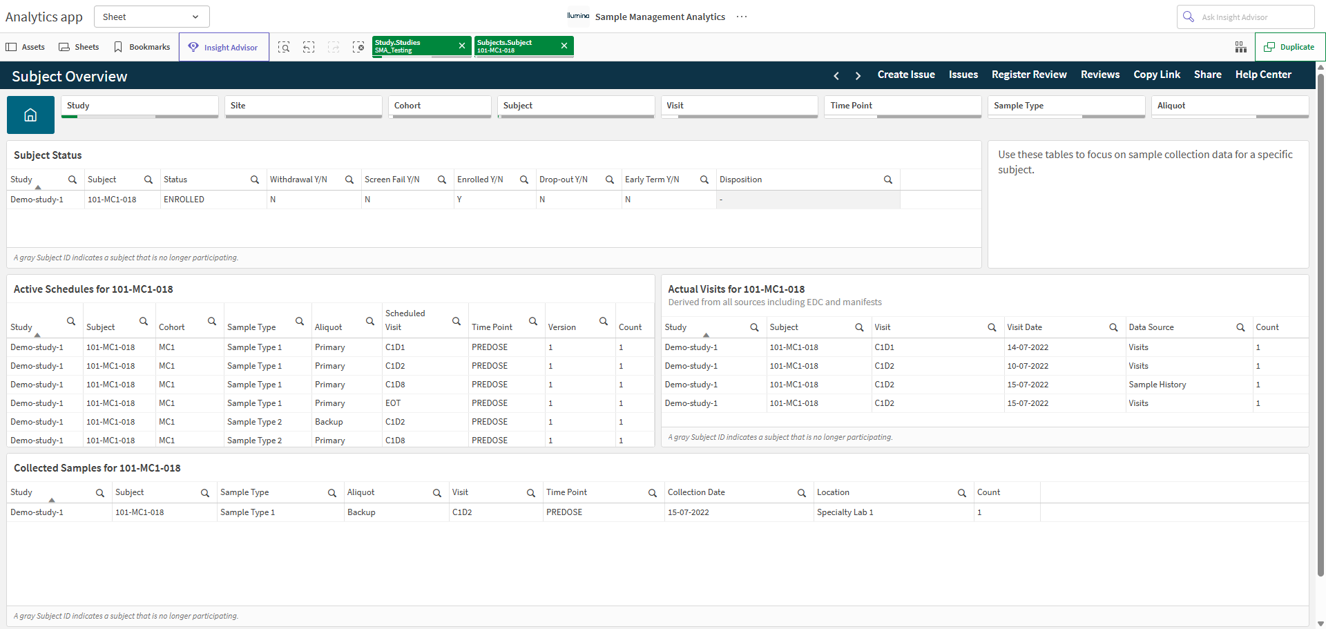Open the sheet grid view icon
Viewport: 1326px width, 629px height.
coord(1241,47)
